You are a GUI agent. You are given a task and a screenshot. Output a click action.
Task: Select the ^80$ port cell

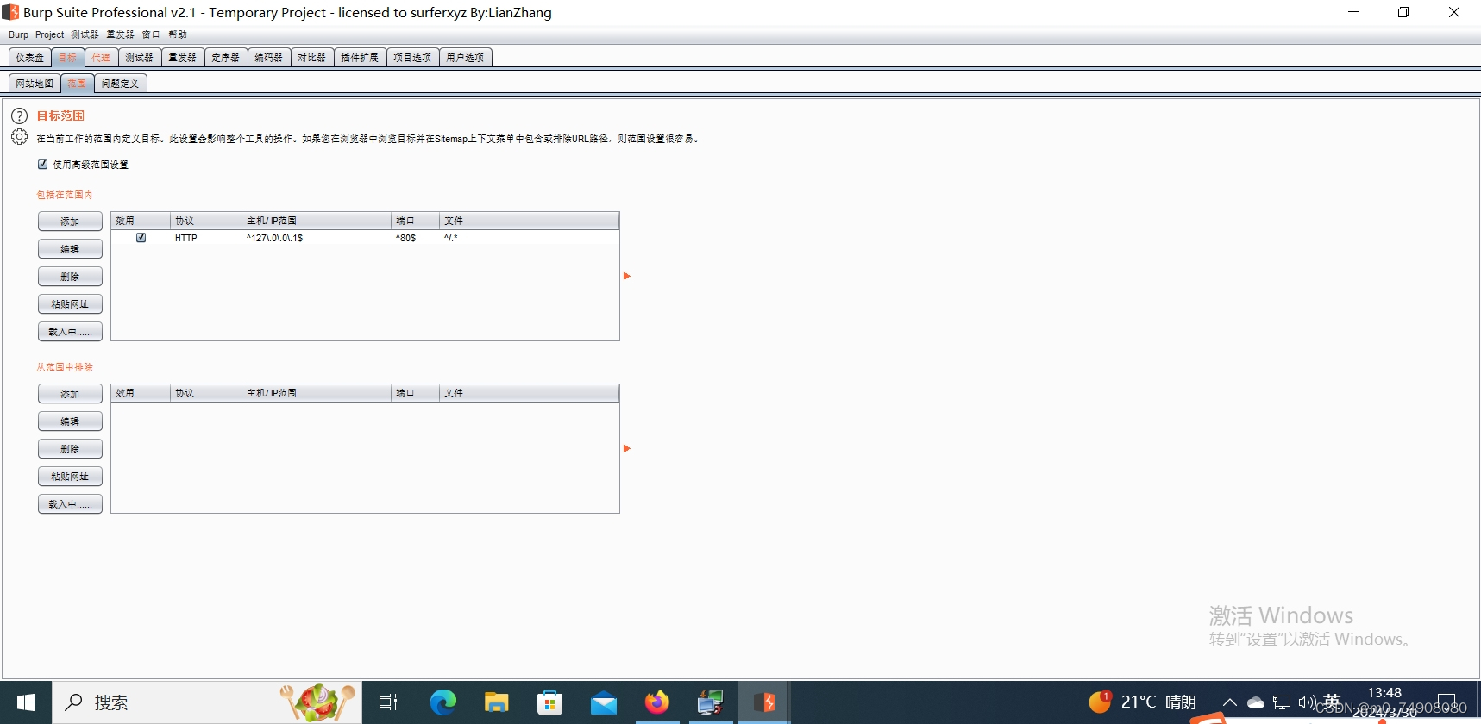coord(416,238)
